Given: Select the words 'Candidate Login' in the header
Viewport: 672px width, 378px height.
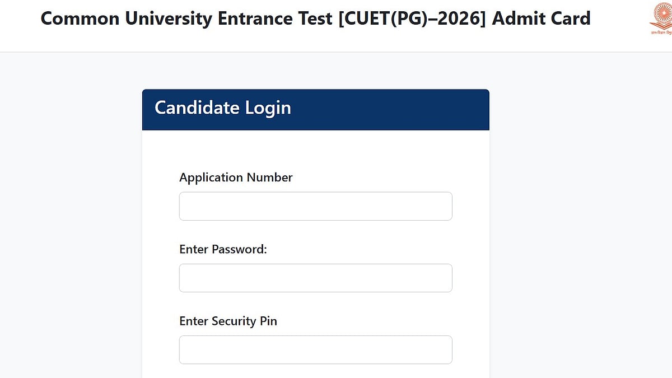Looking at the screenshot, I should (x=222, y=108).
